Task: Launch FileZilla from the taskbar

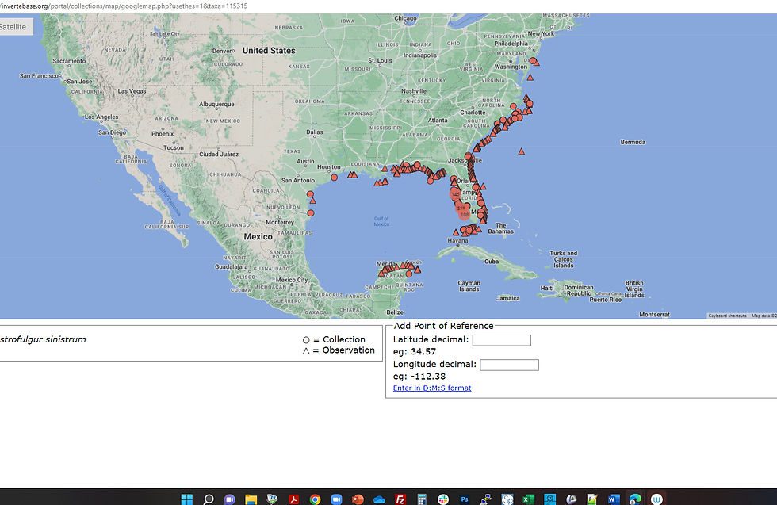Action: (400, 499)
